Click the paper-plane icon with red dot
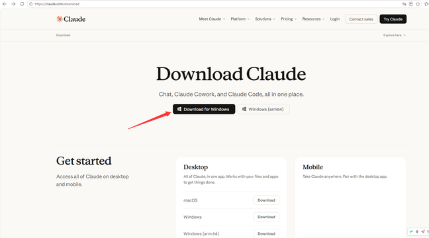The image size is (429, 238). tap(423, 231)
